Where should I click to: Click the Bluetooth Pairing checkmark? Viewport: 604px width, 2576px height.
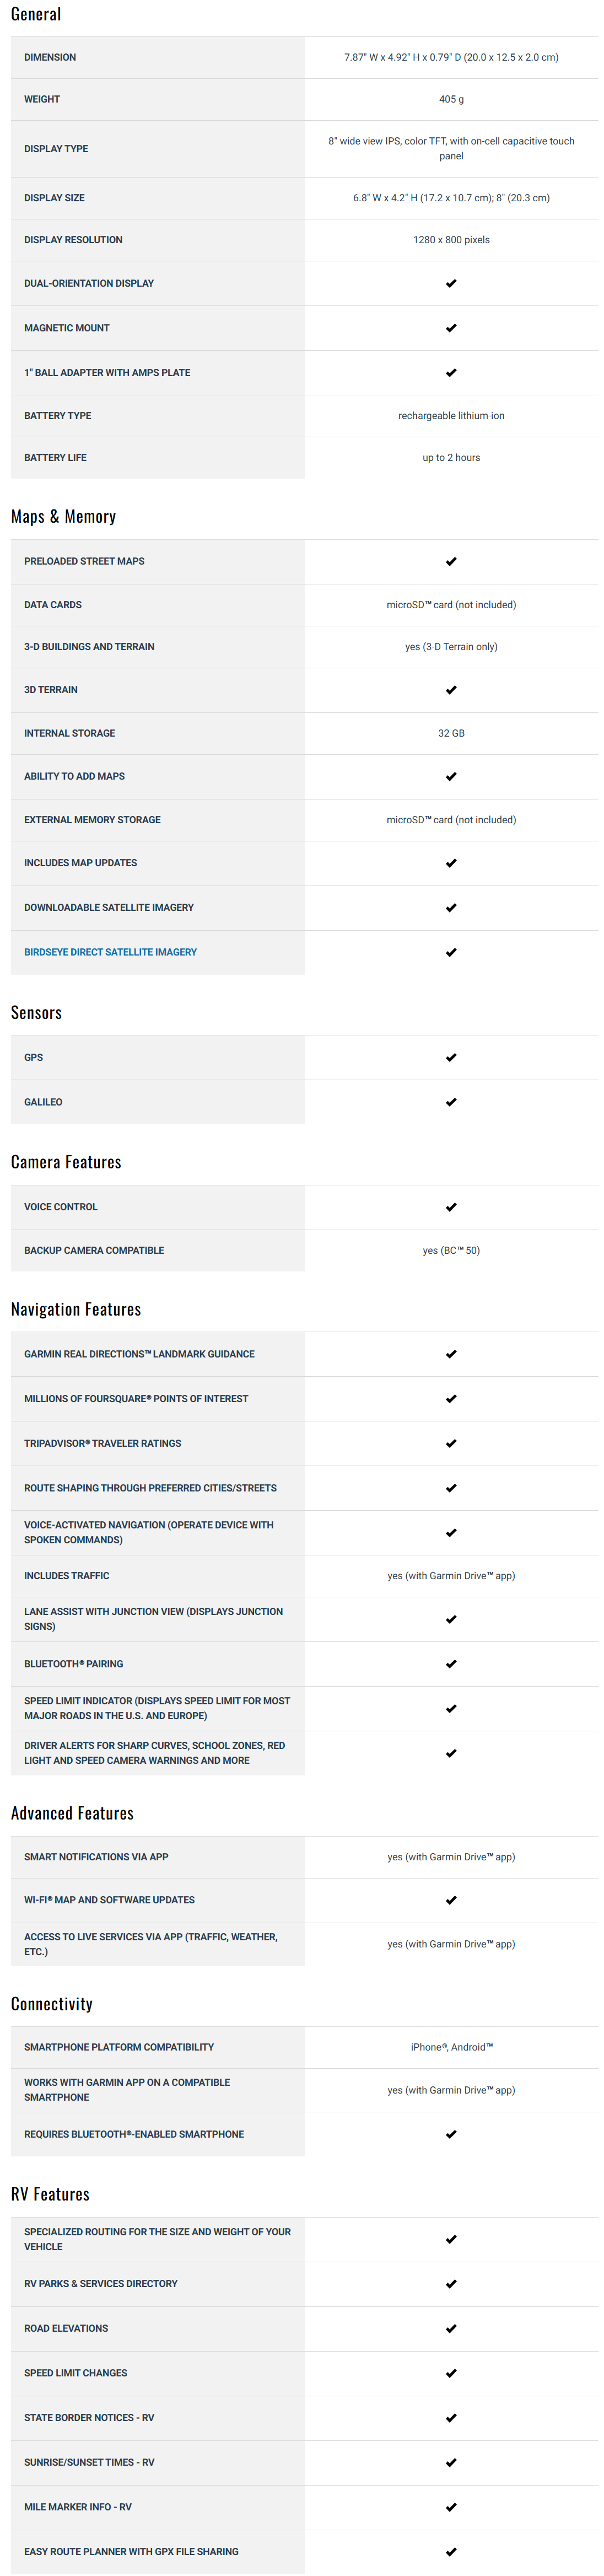pyautogui.click(x=451, y=1664)
